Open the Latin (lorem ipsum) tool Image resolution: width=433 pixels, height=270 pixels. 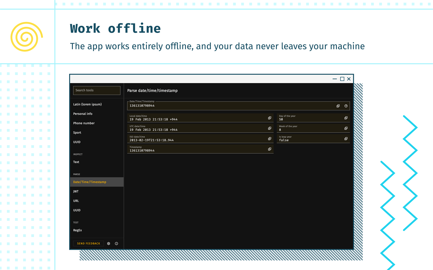(x=87, y=104)
